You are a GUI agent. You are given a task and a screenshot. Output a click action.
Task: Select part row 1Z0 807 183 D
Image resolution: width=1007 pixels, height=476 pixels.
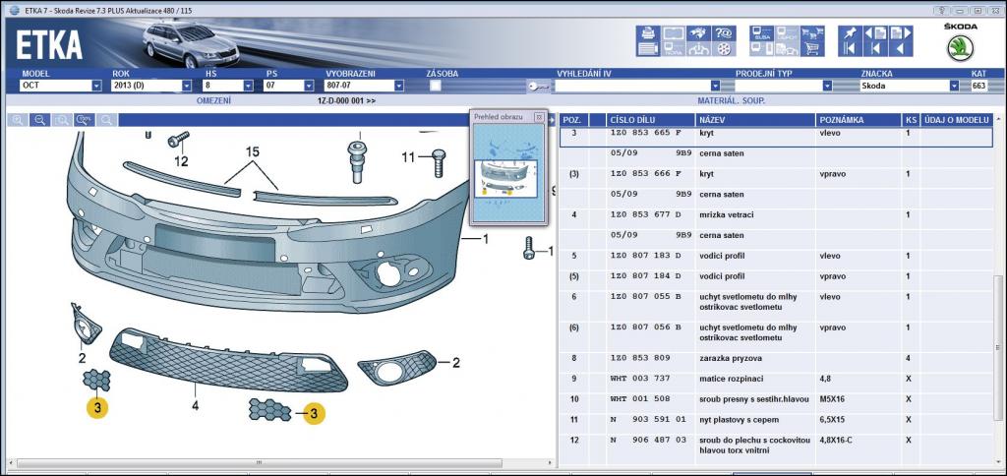point(776,256)
